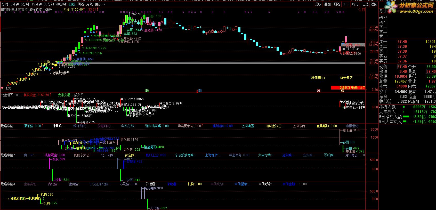Click the 52.68 peak price label
This screenshot has height=210, width=436.
pos(138,14)
